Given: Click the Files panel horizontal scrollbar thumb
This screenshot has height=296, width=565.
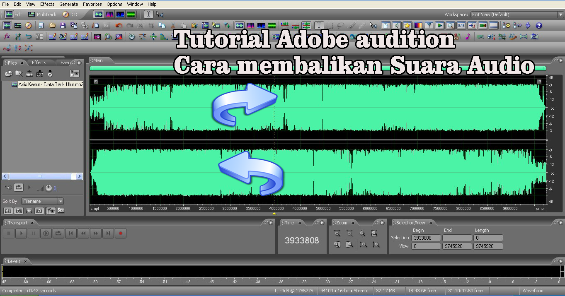Looking at the screenshot, I should tap(40, 176).
